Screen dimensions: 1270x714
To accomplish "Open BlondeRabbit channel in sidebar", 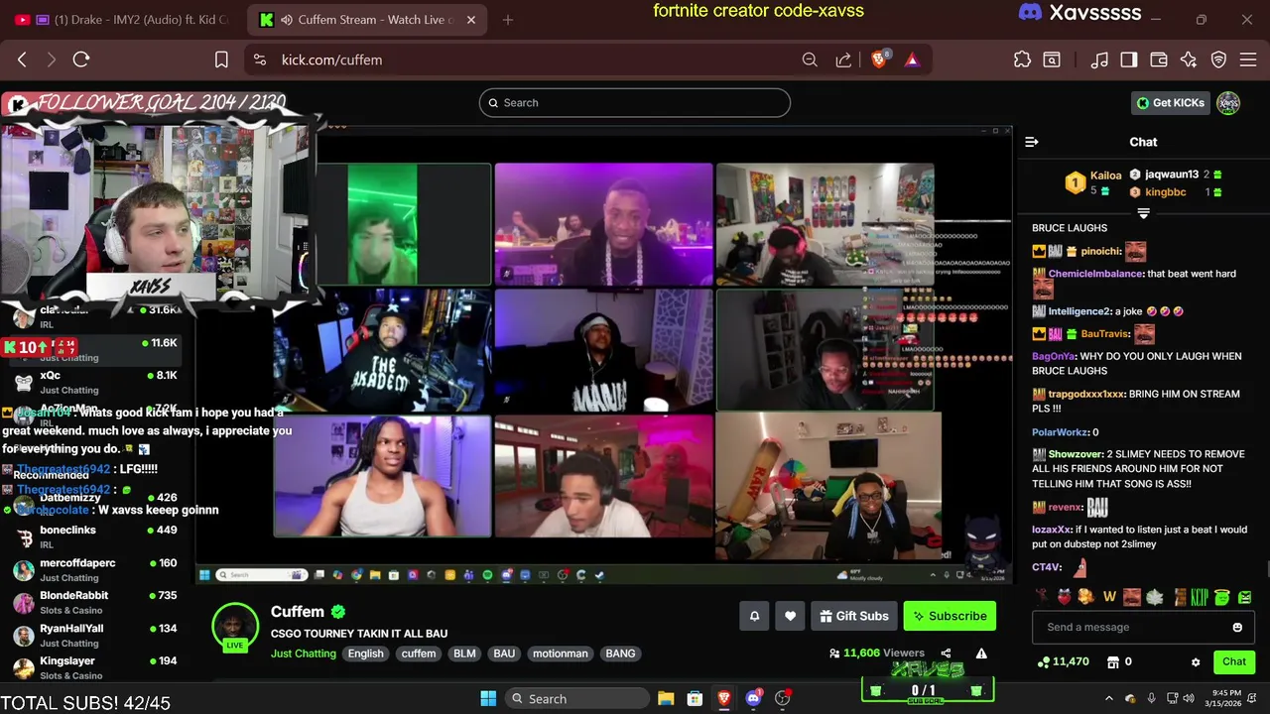I will [94, 603].
